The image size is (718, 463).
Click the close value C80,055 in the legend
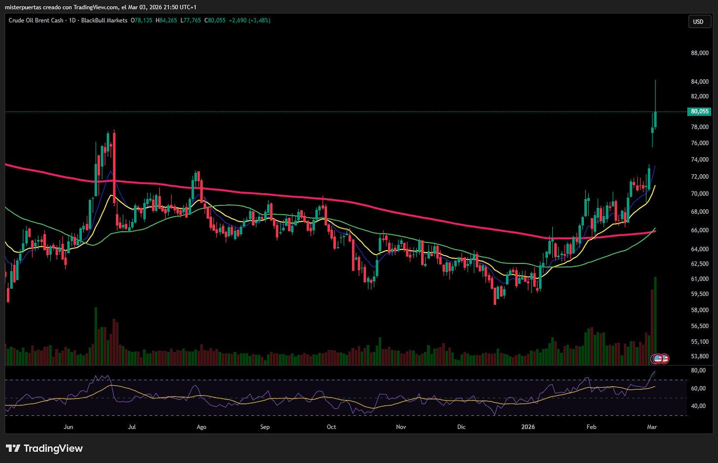tap(214, 21)
